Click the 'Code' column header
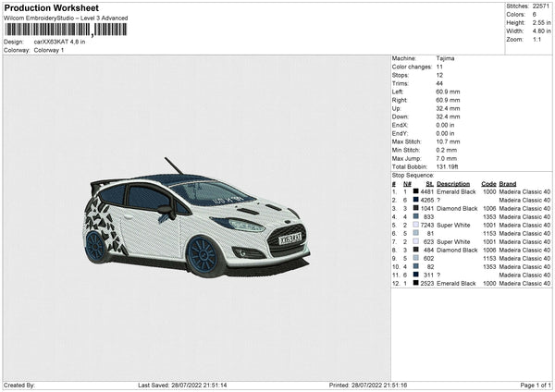Image resolution: width=555 pixels, height=392 pixels. (x=488, y=184)
